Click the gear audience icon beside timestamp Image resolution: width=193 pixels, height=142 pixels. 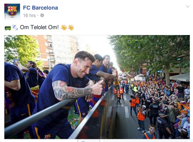42,15
